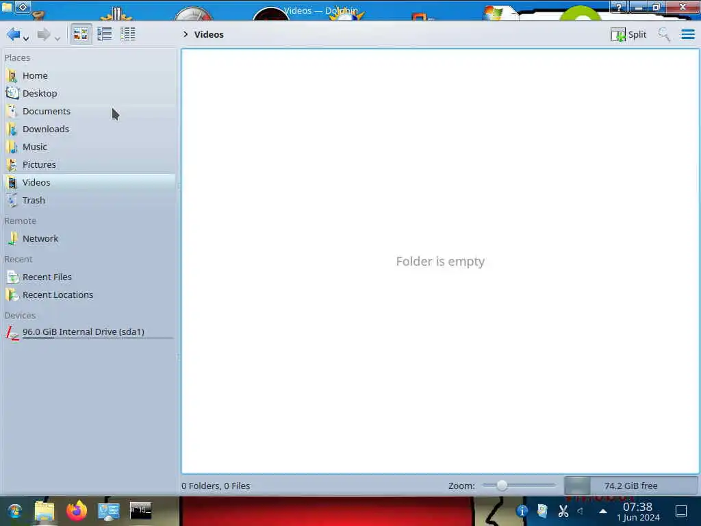
Task: Open the 96.0 GiB Internal Drive (sda1)
Action: point(90,332)
